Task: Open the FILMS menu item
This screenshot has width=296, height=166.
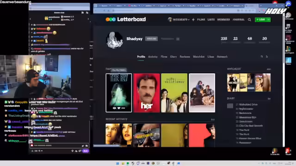Action: pyautogui.click(x=201, y=19)
